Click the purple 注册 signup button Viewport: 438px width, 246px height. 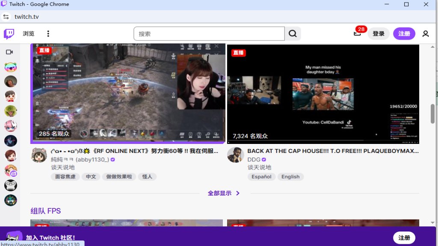click(404, 33)
